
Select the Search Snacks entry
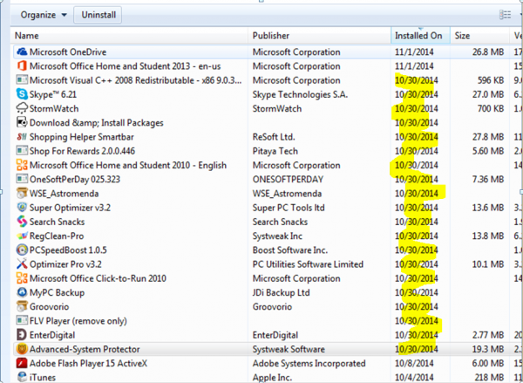tap(58, 222)
